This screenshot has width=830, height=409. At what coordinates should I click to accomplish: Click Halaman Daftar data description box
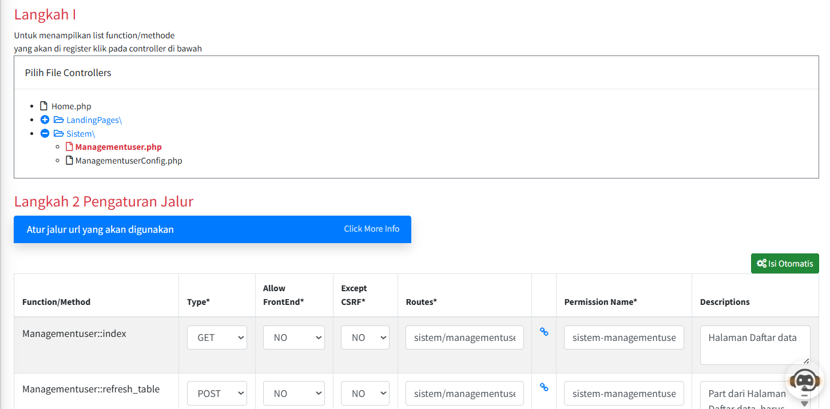[755, 345]
